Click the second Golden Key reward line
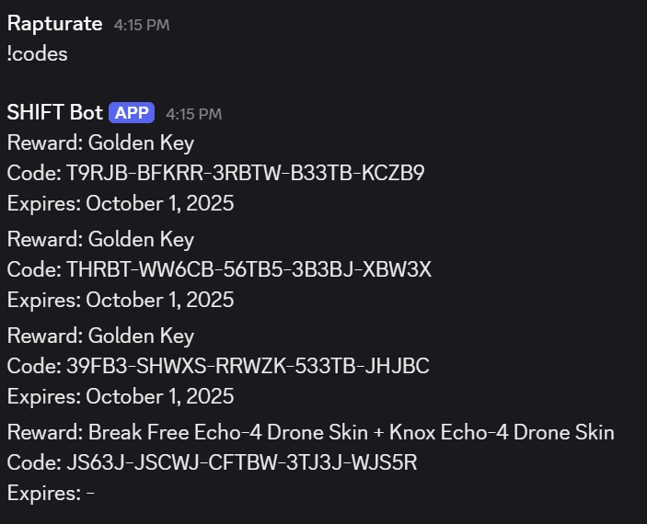Image resolution: width=647 pixels, height=524 pixels. coord(100,239)
